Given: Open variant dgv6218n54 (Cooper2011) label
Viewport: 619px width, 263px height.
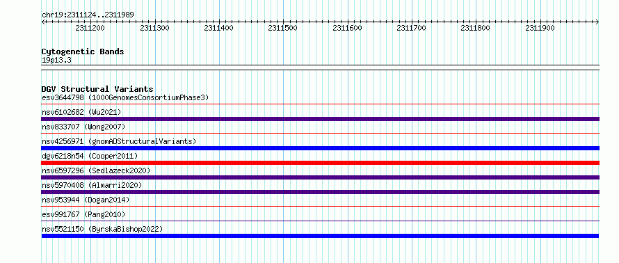Looking at the screenshot, I should tap(90, 156).
